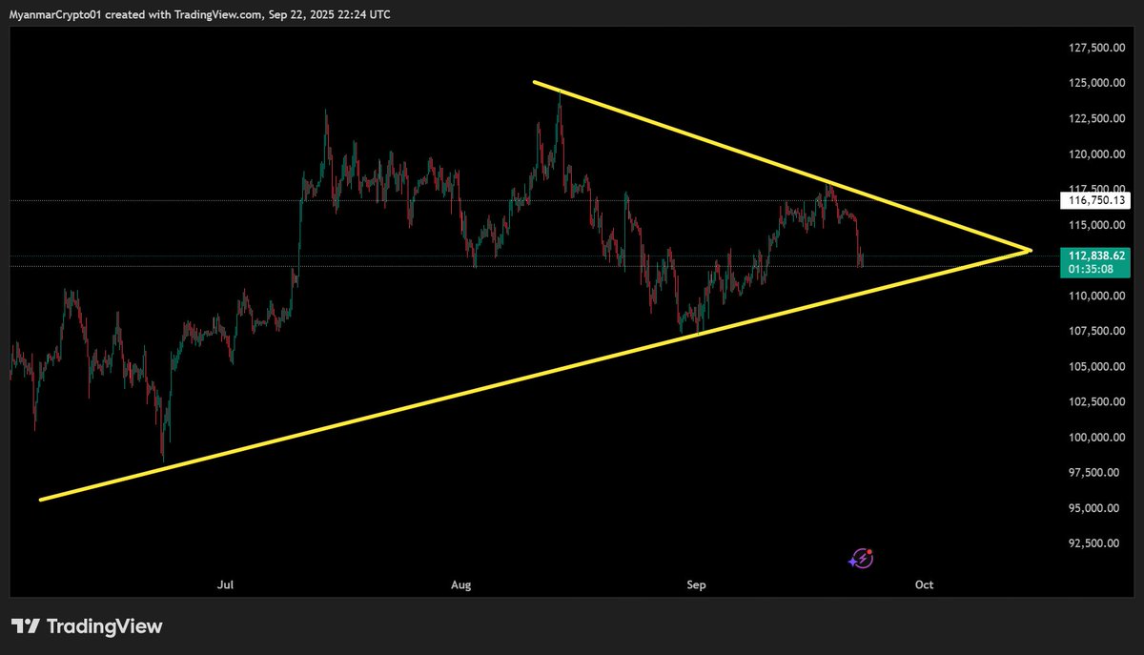Viewport: 1144px width, 655px height.
Task: Click the 97,500.00 price axis label
Action: [1095, 473]
